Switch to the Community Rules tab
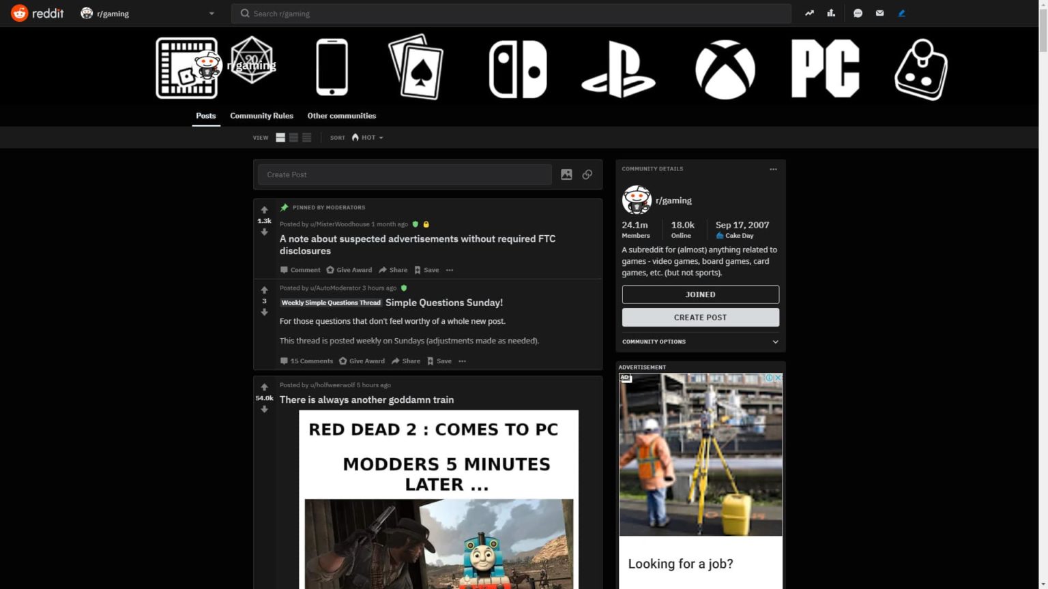 pyautogui.click(x=261, y=116)
